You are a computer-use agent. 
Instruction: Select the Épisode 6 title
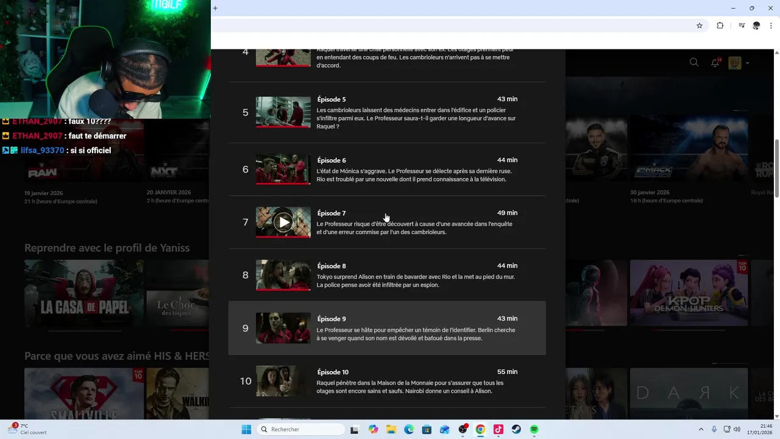point(331,160)
